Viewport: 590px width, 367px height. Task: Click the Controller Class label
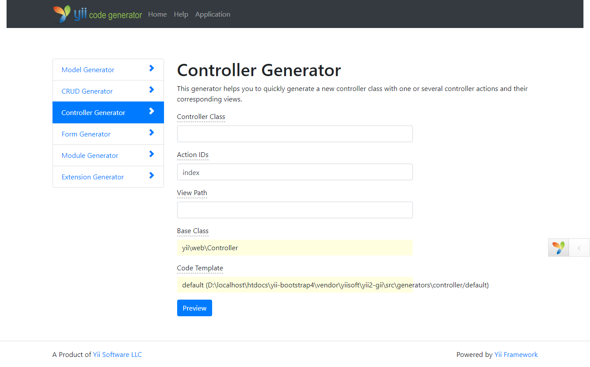coord(201,117)
